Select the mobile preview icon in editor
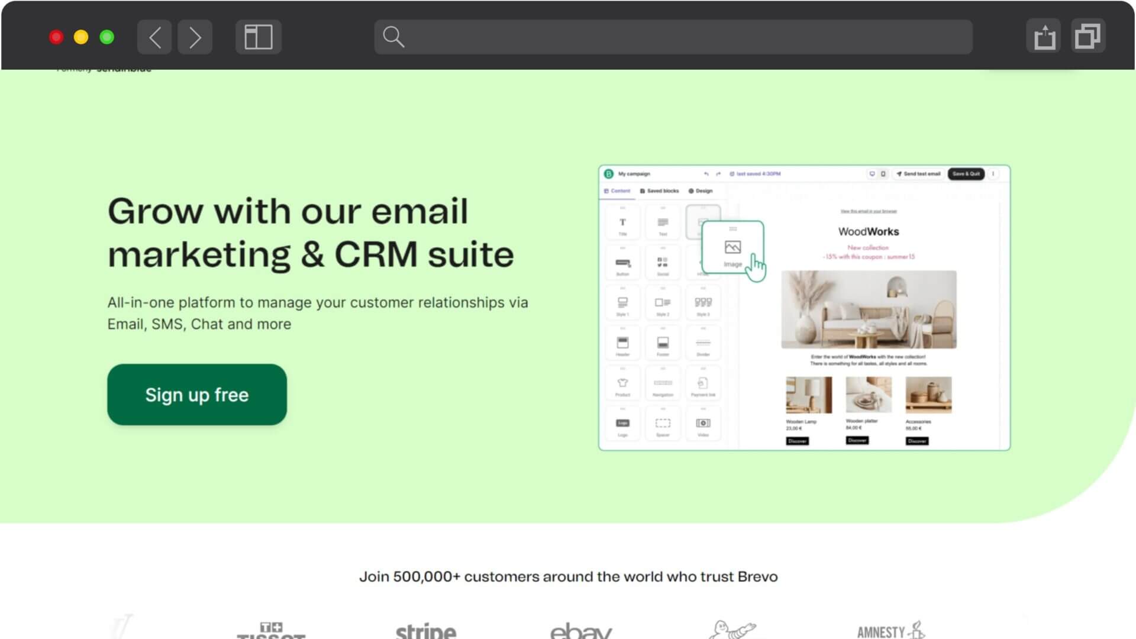 pyautogui.click(x=883, y=174)
